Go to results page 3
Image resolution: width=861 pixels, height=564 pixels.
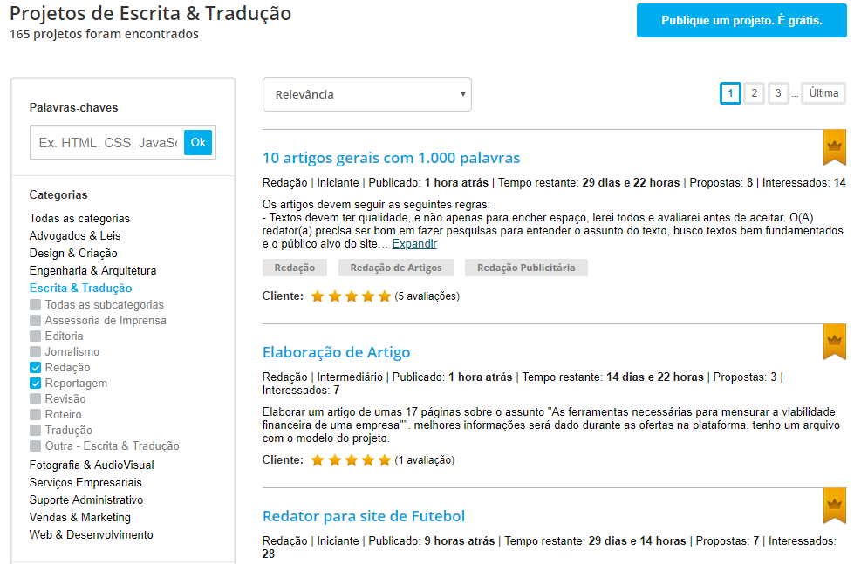(778, 93)
